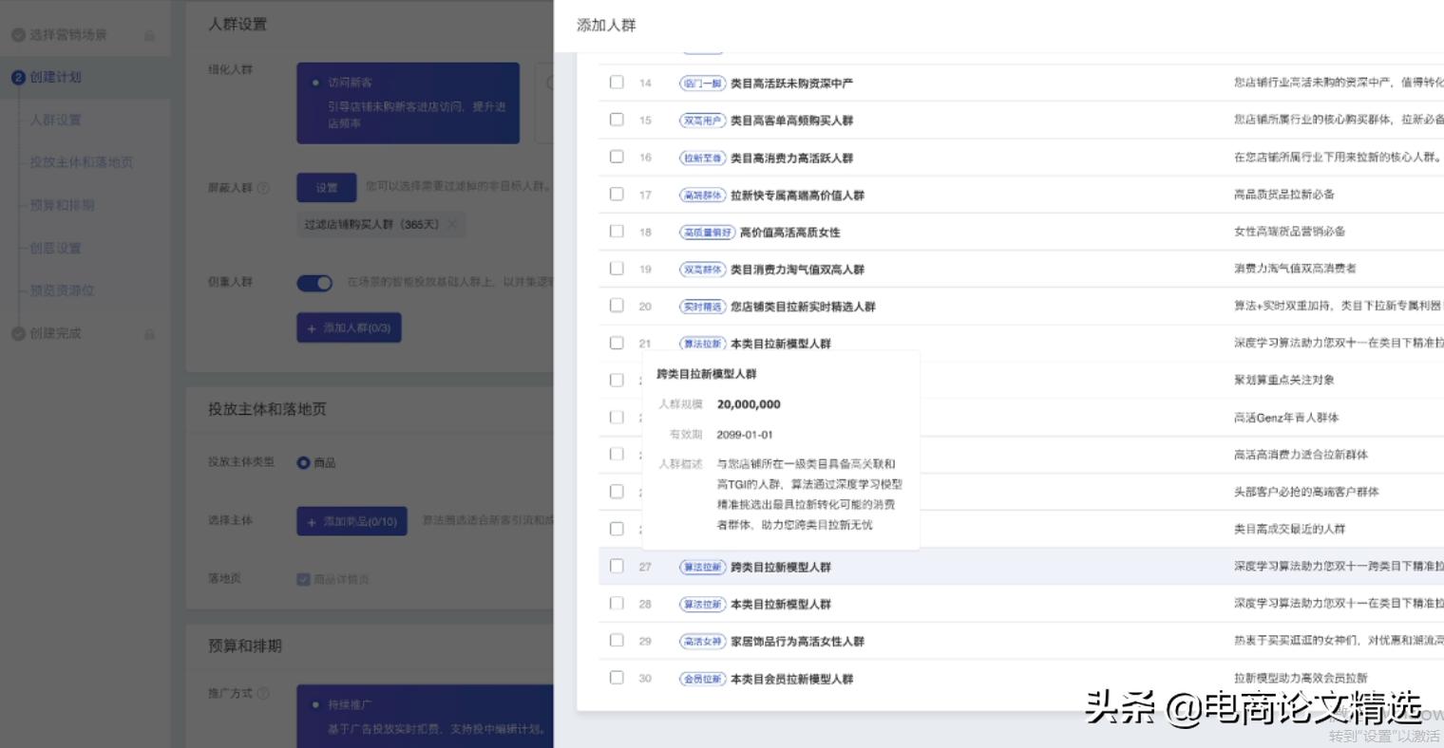Check the box for 拉新快专属高端高价值人群
The image size is (1444, 748).
[617, 195]
